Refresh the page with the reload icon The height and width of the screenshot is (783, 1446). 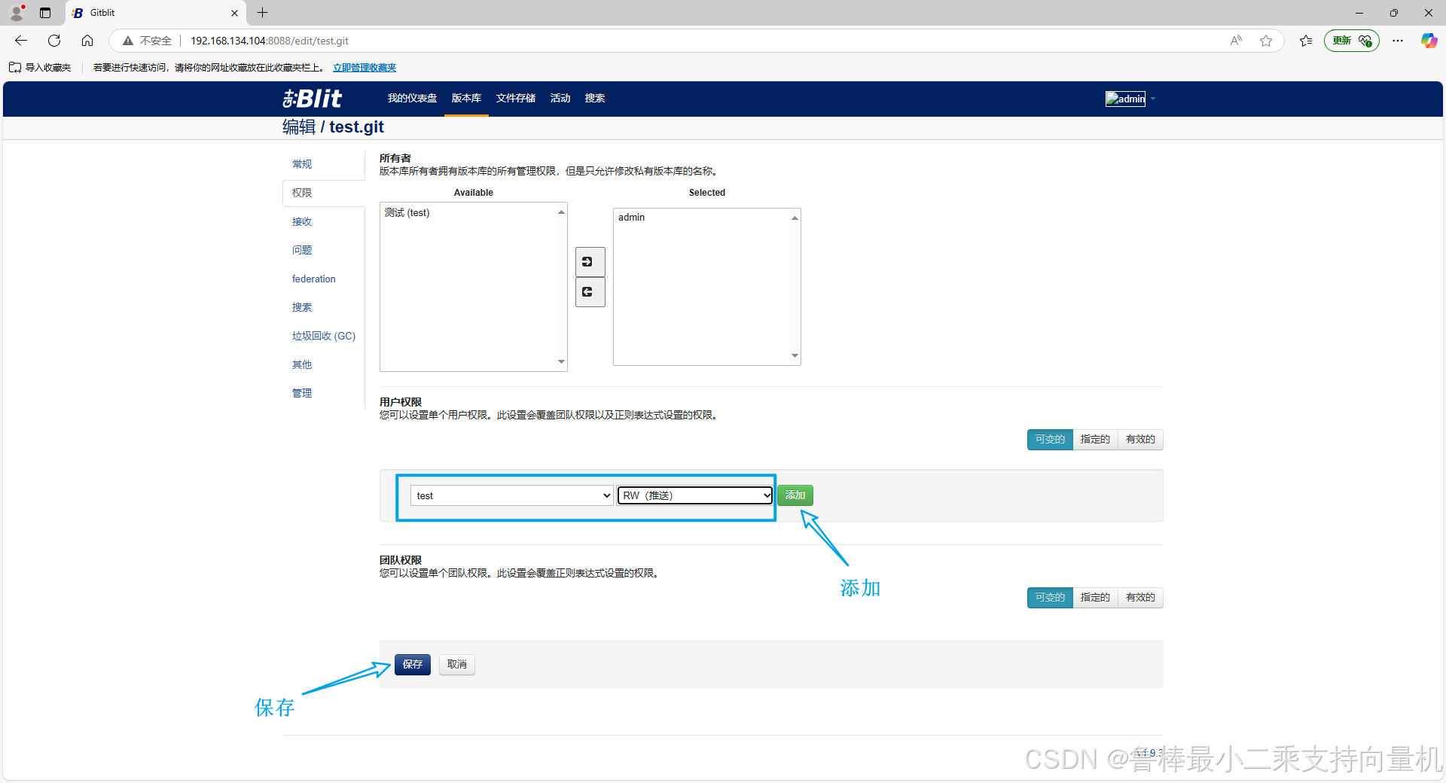click(x=53, y=41)
